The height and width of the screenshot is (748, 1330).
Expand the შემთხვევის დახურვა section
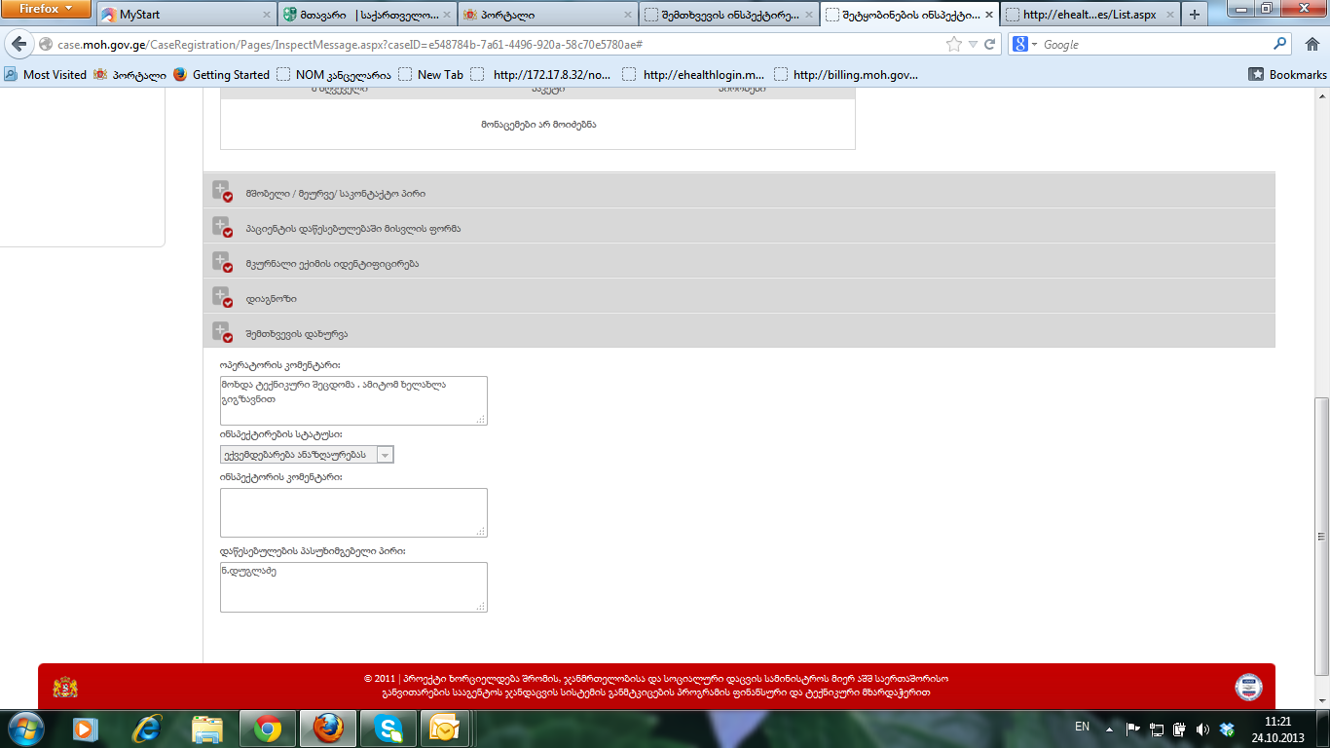coord(222,332)
